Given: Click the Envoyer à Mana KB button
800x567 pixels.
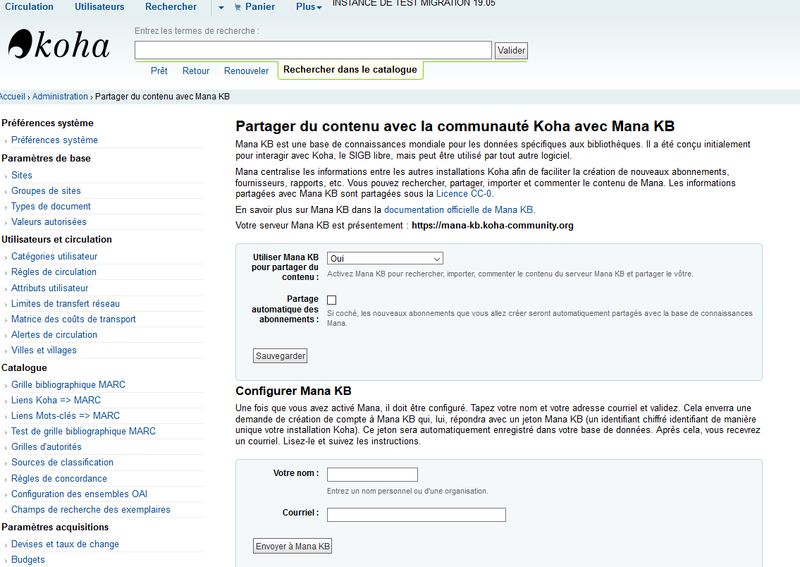Looking at the screenshot, I should tap(293, 546).
